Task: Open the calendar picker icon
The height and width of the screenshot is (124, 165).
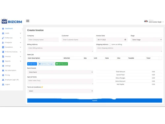Action: pyautogui.click(x=125, y=40)
